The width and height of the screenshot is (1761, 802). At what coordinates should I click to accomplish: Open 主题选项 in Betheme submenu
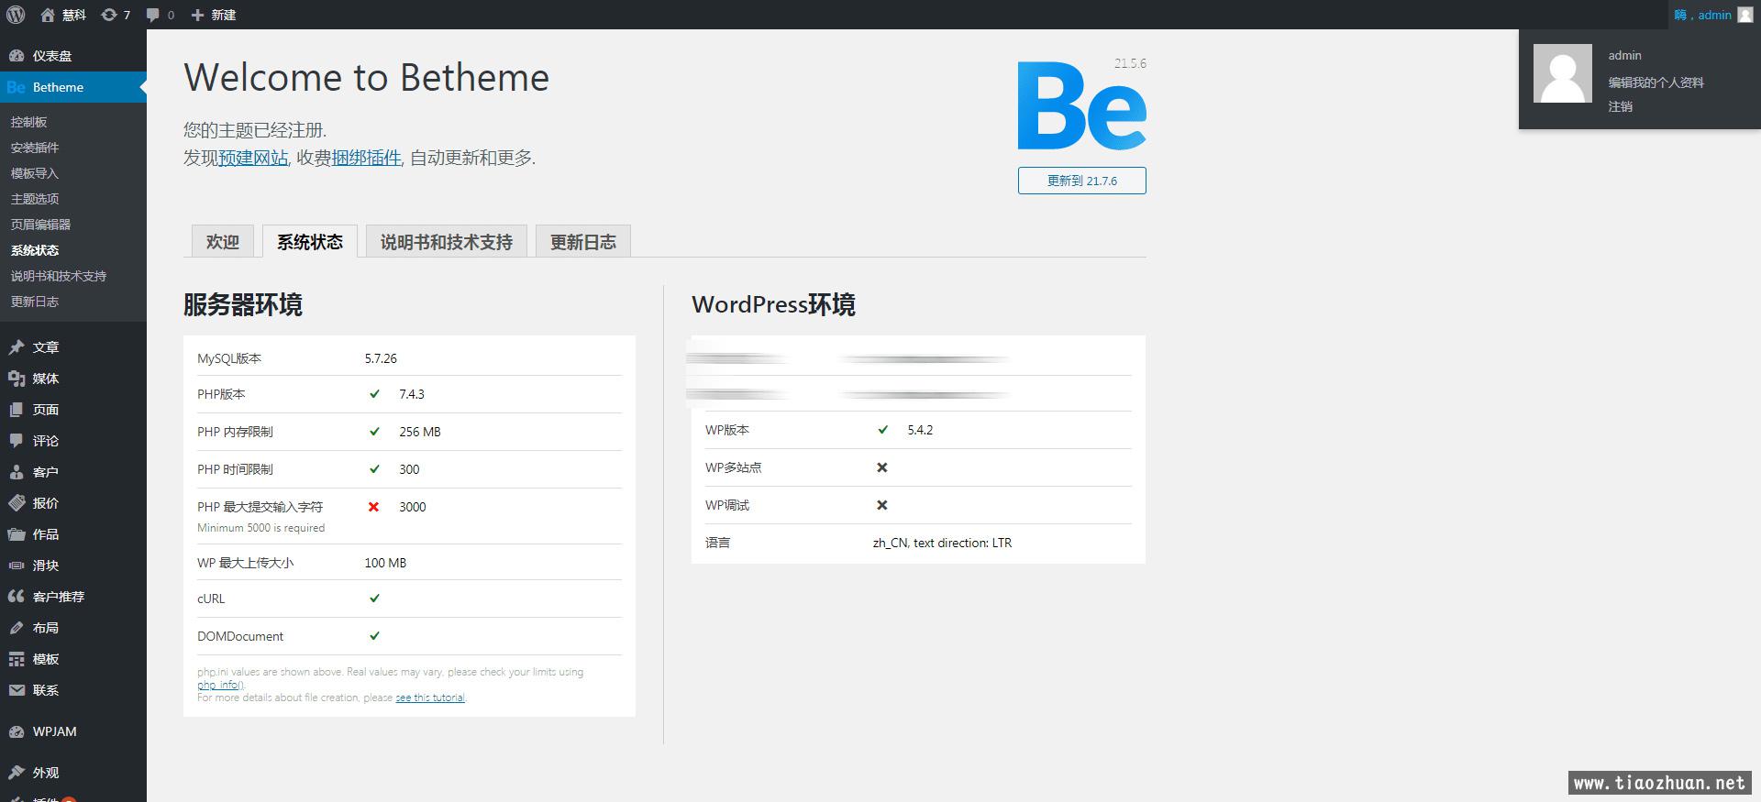[x=35, y=199]
